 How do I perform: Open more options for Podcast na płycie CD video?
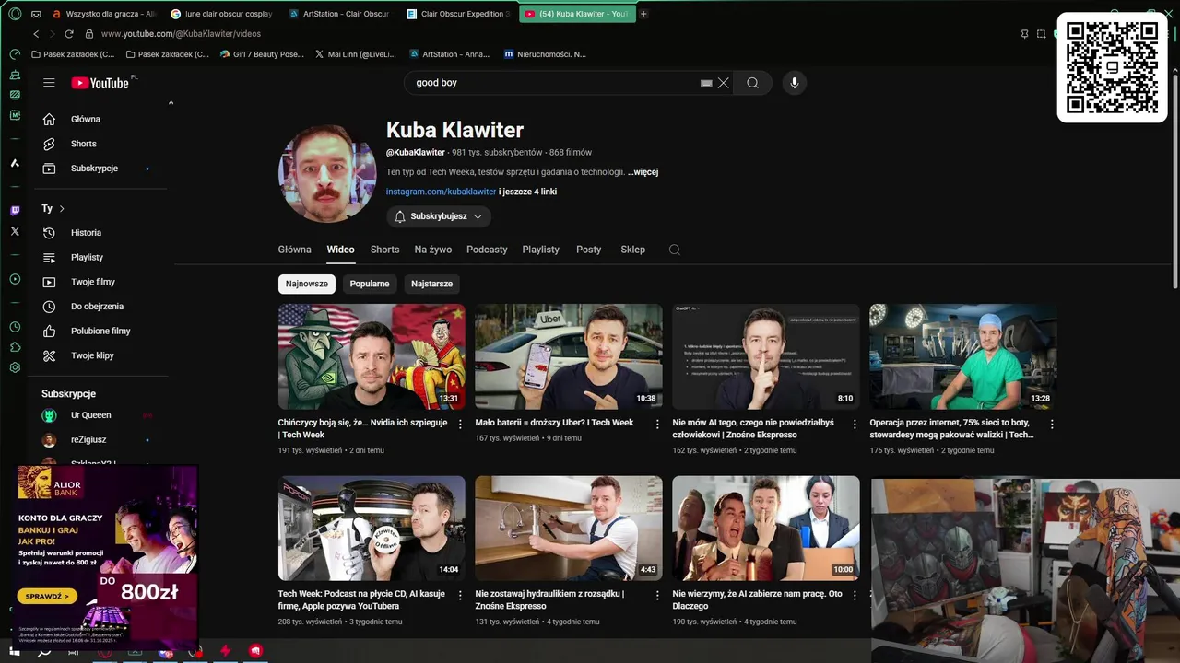[460, 596]
